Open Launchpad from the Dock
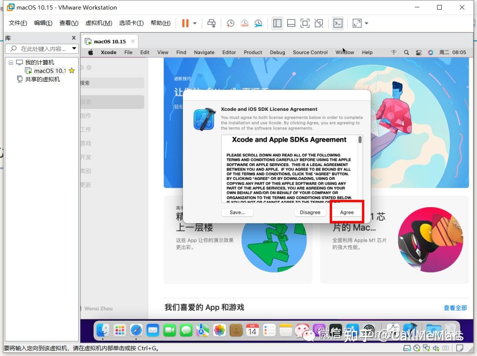 (120, 330)
